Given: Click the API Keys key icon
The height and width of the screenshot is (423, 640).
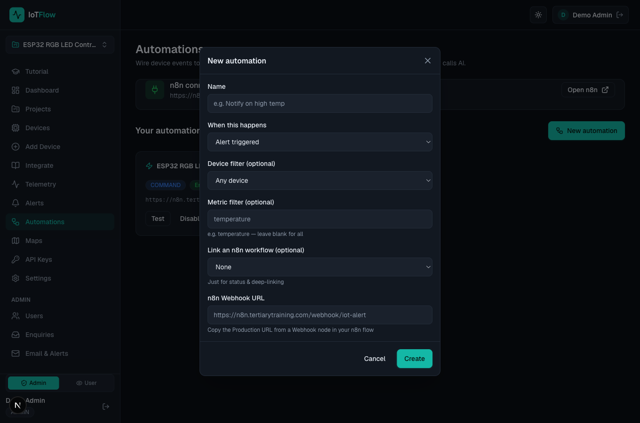Looking at the screenshot, I should [16, 259].
